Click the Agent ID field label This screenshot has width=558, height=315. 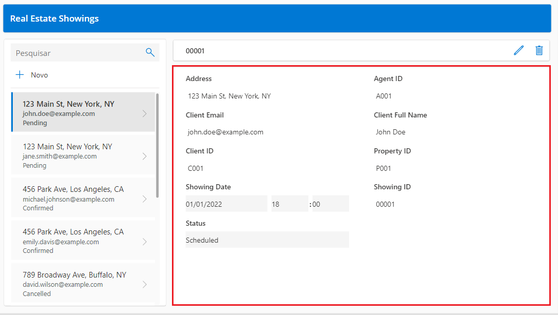click(x=388, y=78)
